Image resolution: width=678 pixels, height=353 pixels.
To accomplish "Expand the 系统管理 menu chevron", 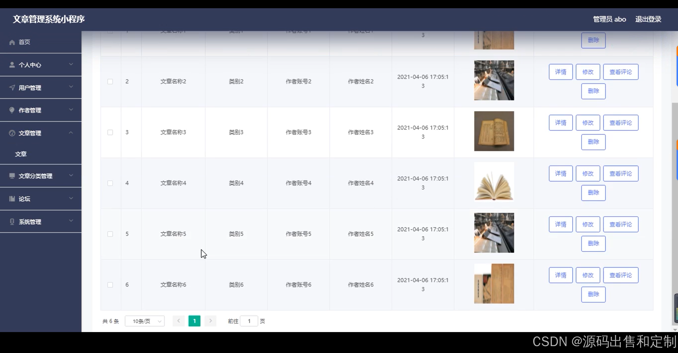I will [71, 221].
